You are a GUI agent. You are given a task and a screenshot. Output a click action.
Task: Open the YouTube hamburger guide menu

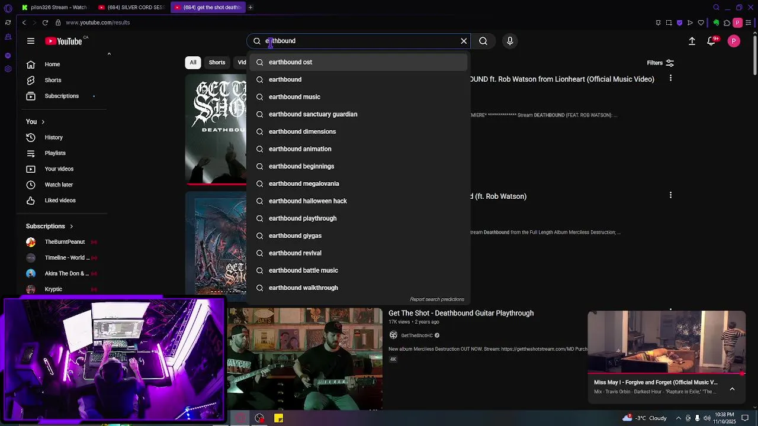tap(31, 41)
